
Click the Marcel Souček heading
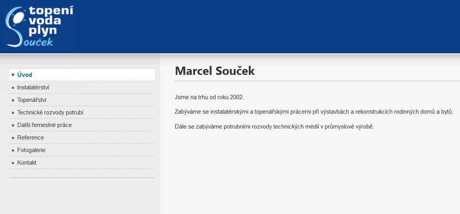click(x=215, y=71)
